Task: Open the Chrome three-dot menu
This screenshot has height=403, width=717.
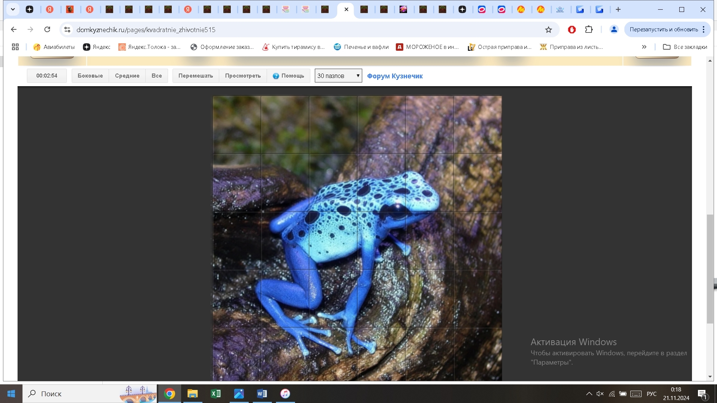Action: coord(704,29)
